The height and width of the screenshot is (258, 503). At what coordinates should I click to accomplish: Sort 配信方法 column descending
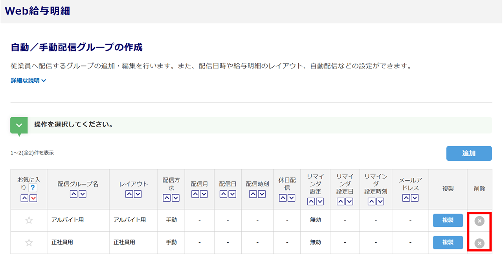point(176,198)
